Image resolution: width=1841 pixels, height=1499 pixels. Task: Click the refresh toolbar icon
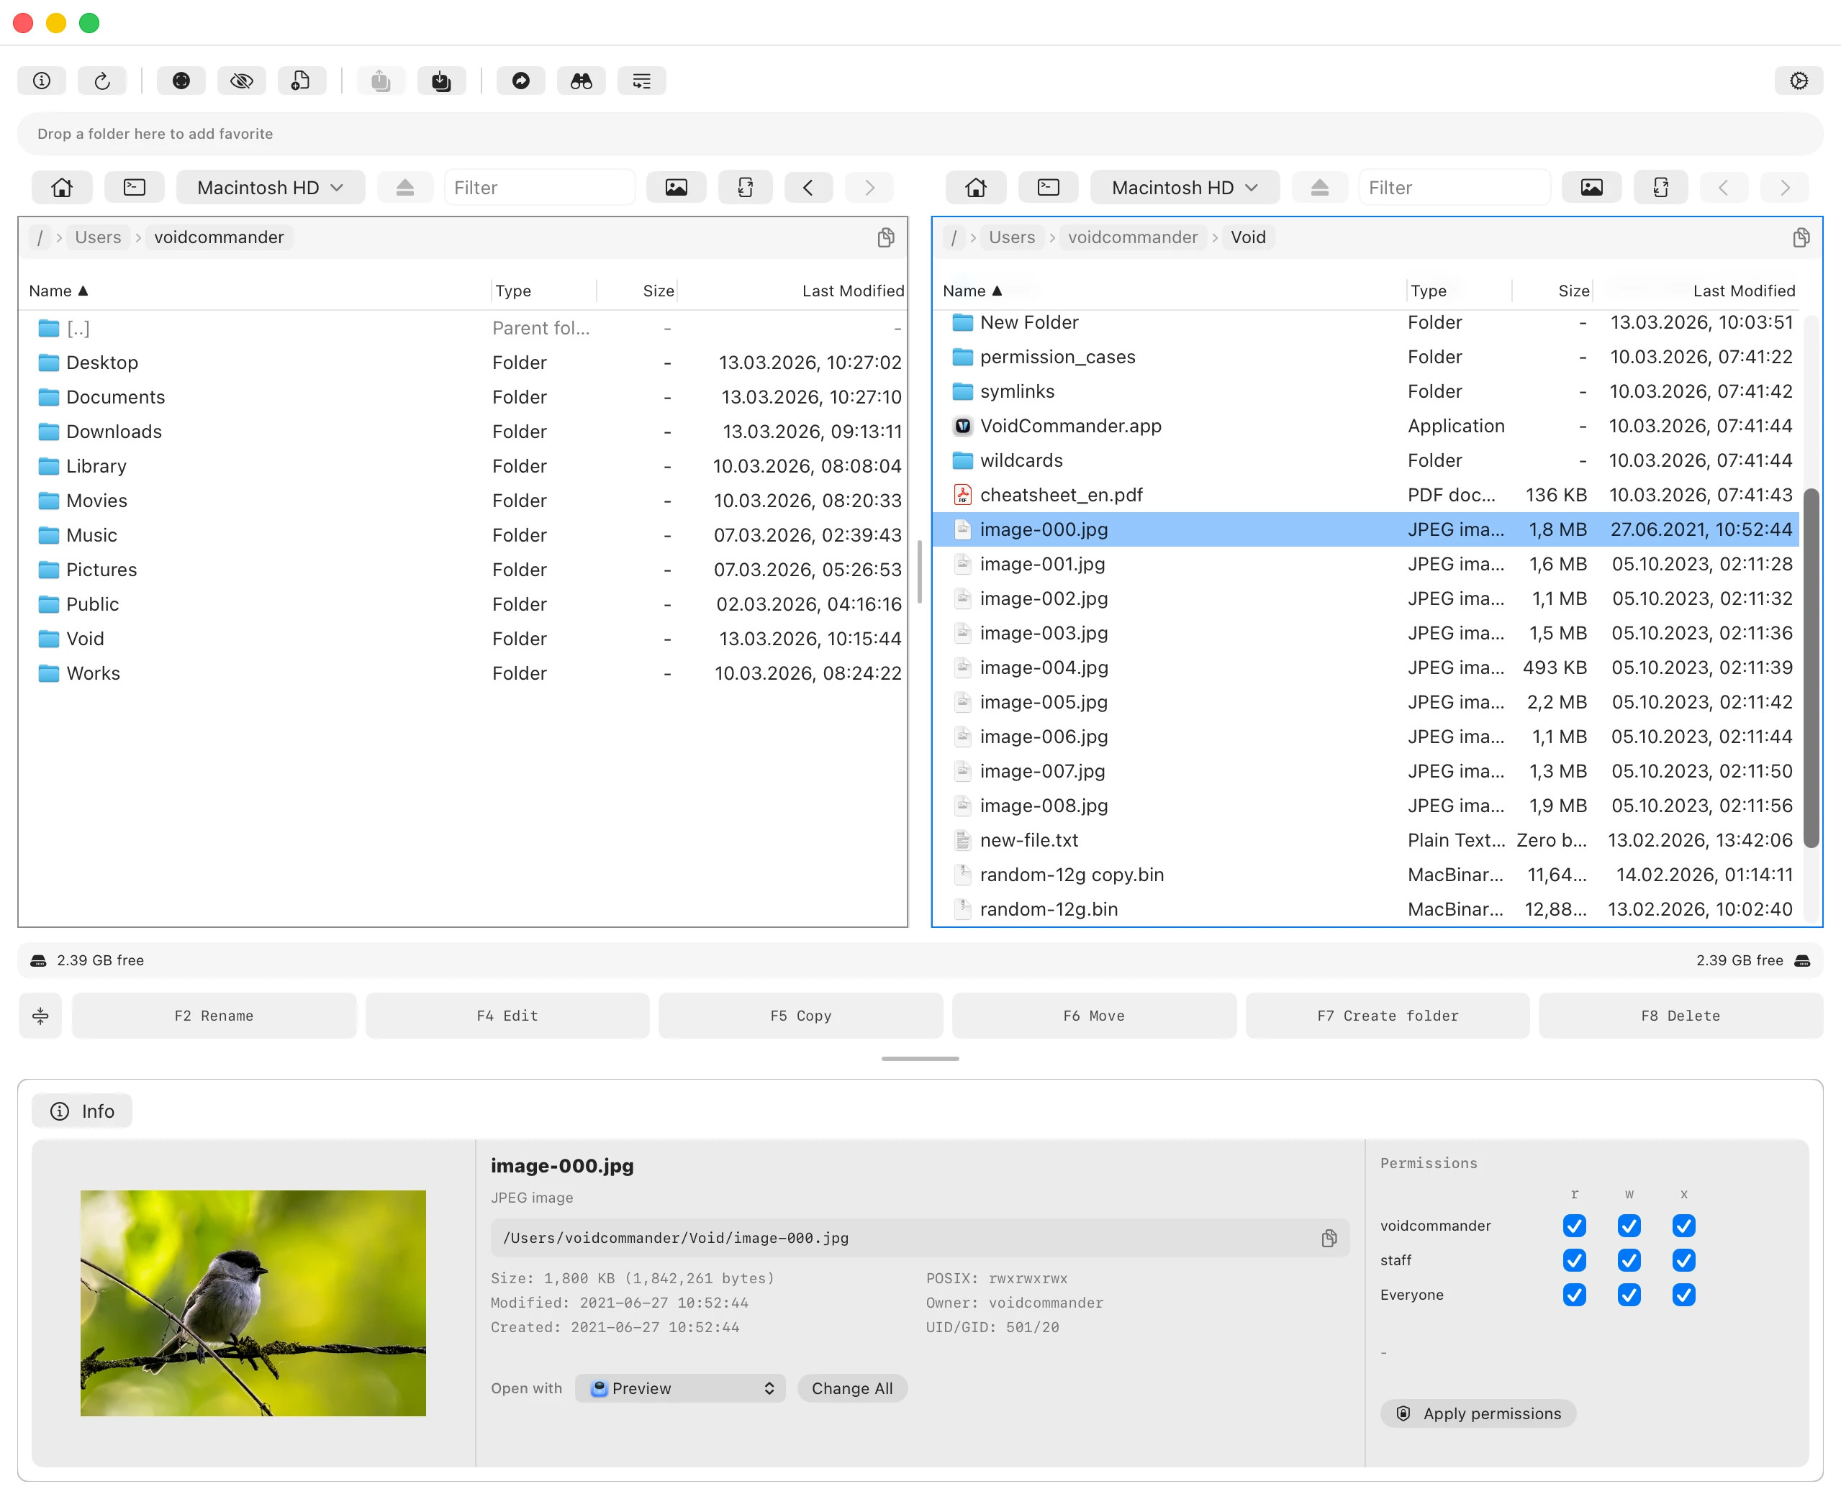pos(102,81)
